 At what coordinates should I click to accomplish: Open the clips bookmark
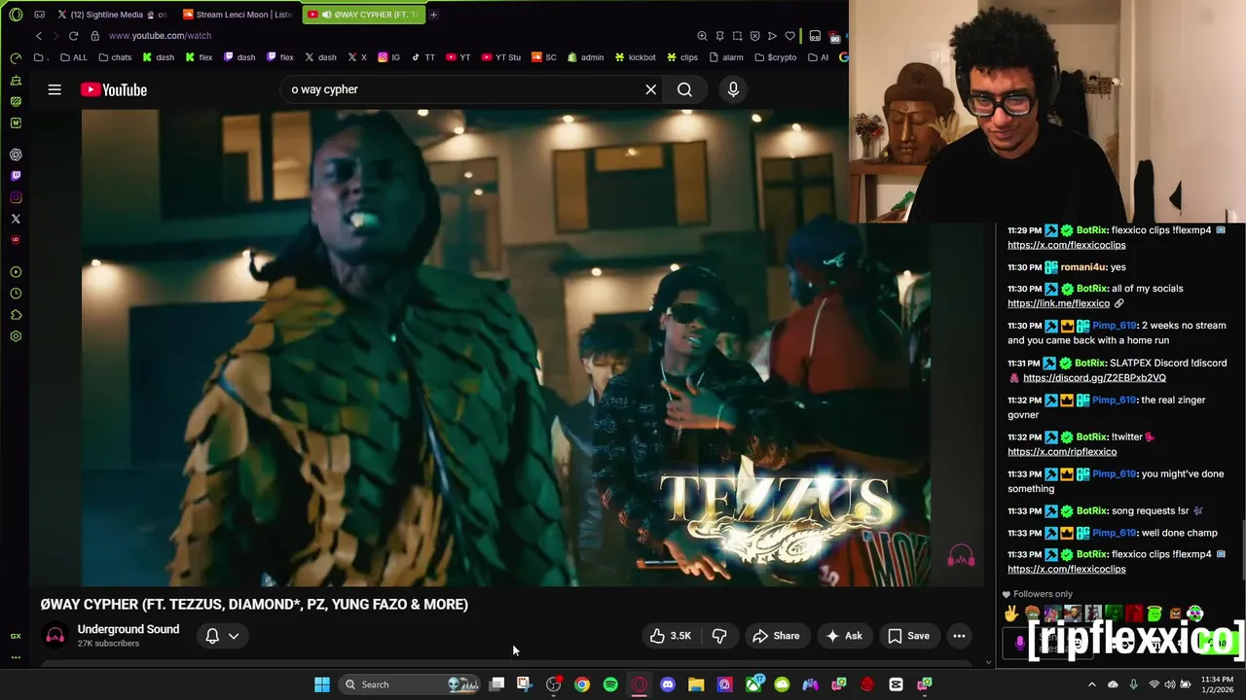click(x=682, y=57)
